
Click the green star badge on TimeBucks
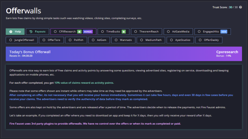[x=124, y=31]
